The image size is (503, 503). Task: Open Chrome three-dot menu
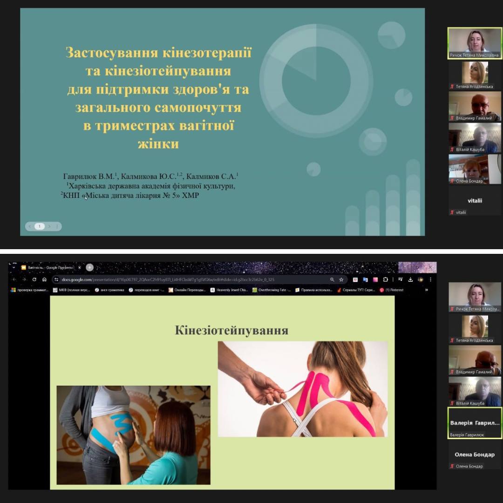(x=430, y=279)
